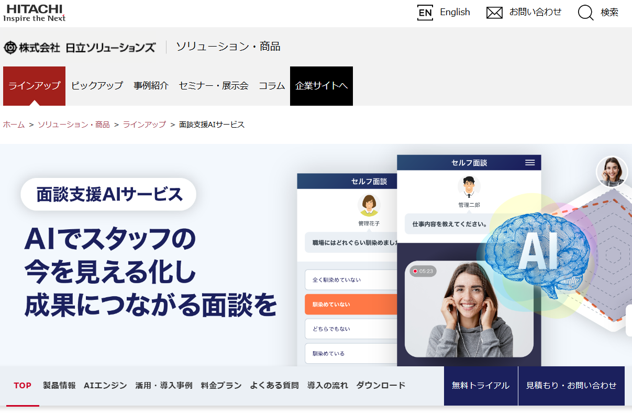Click the 仕事内容を教えてください。 chat bubble
Viewport: 632px width, 415px height.
point(450,224)
